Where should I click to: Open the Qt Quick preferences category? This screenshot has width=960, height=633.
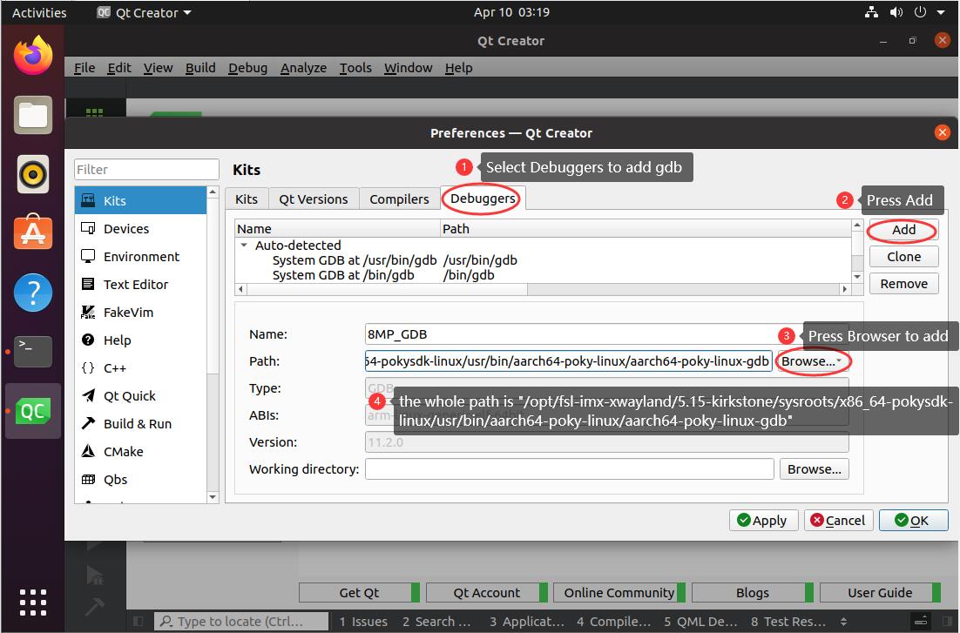coord(140,395)
